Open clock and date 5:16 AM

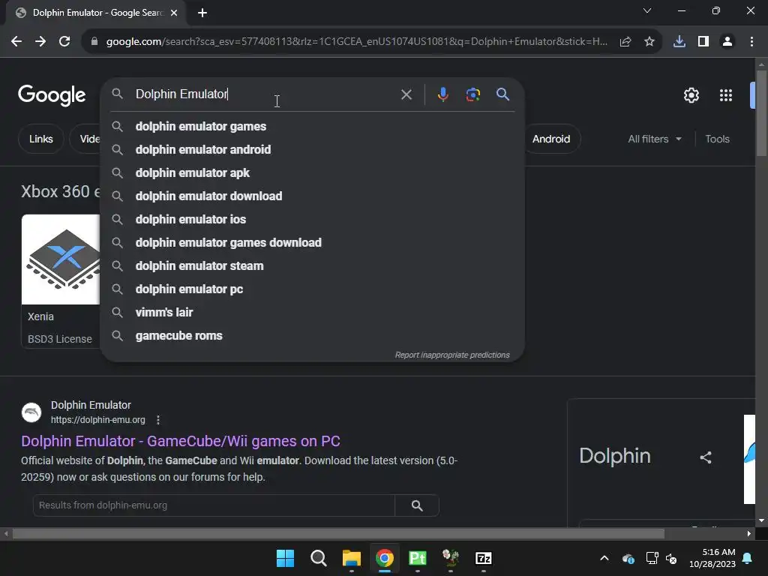click(712, 558)
